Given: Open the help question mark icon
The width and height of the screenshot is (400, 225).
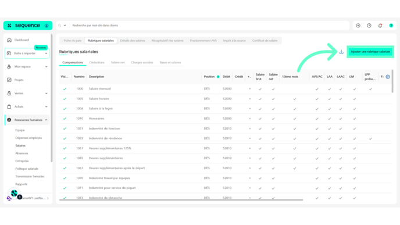Looking at the screenshot, I should [x=391, y=26].
